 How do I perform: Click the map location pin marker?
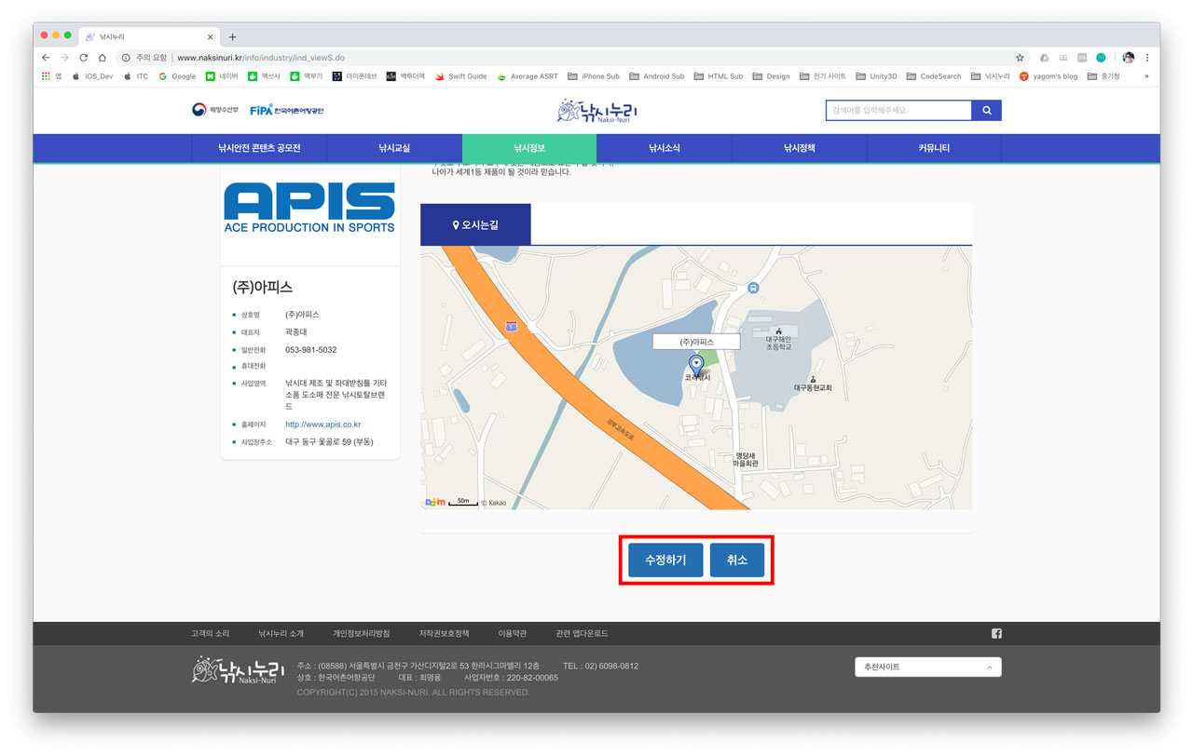[695, 364]
